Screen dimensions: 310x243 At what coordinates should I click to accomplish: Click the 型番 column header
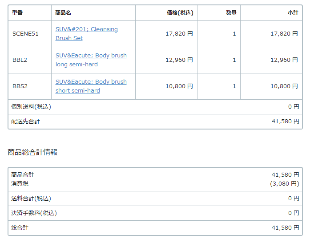(x=18, y=13)
